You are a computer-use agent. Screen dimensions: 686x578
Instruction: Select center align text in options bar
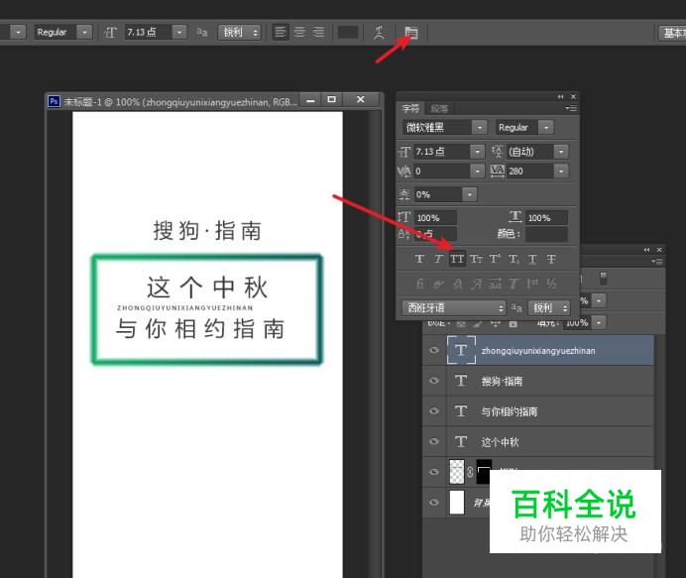(x=299, y=32)
